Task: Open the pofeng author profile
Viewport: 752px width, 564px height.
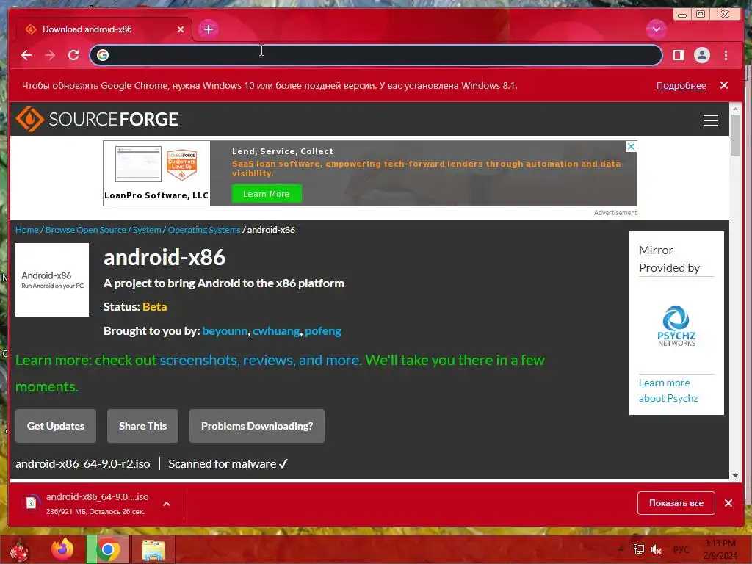Action: pyautogui.click(x=323, y=331)
